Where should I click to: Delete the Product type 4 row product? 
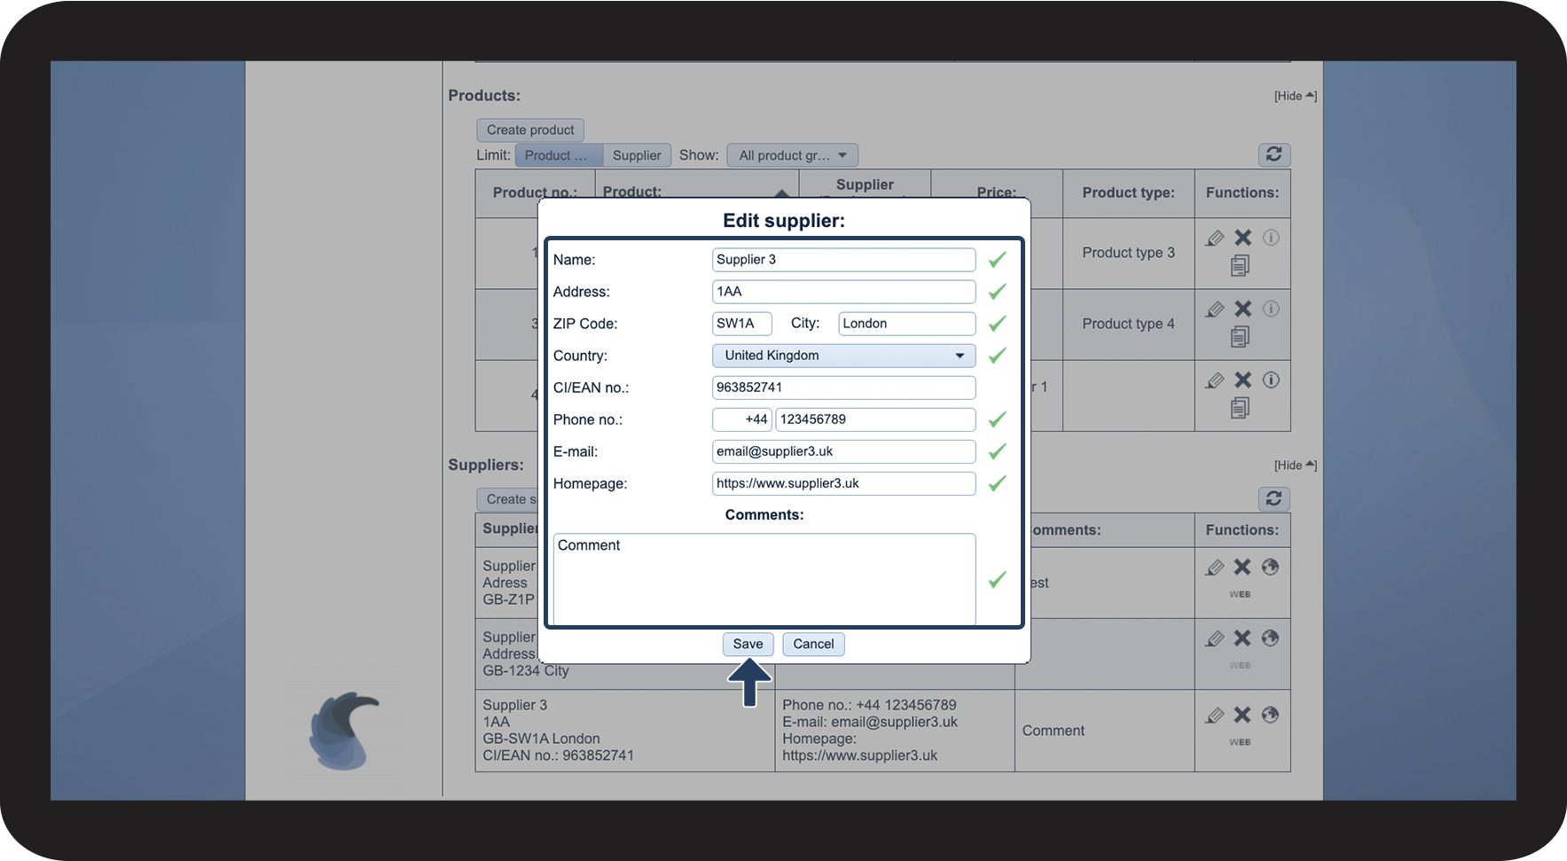[1242, 309]
